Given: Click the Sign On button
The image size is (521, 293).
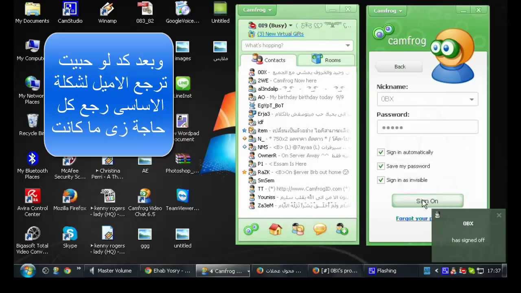Looking at the screenshot, I should click(427, 201).
